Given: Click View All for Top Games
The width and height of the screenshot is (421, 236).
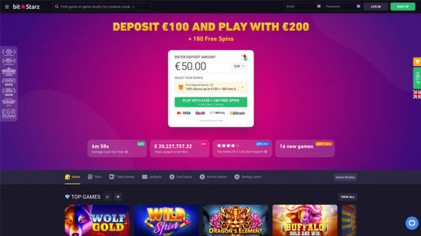Looking at the screenshot, I should [x=348, y=197].
